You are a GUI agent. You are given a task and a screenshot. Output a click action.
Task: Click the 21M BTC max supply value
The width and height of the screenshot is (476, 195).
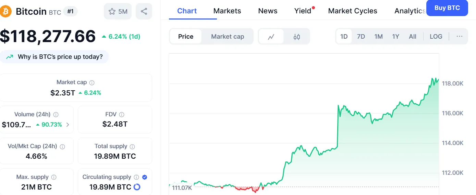point(36,187)
